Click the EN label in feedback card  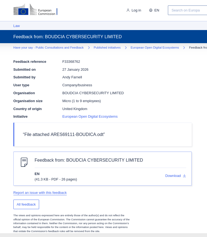(x=37, y=174)
